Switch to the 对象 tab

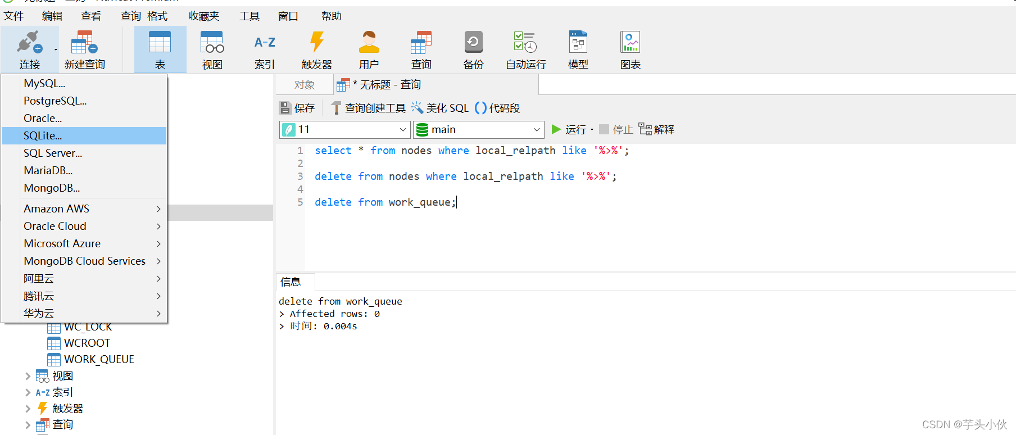pos(304,85)
